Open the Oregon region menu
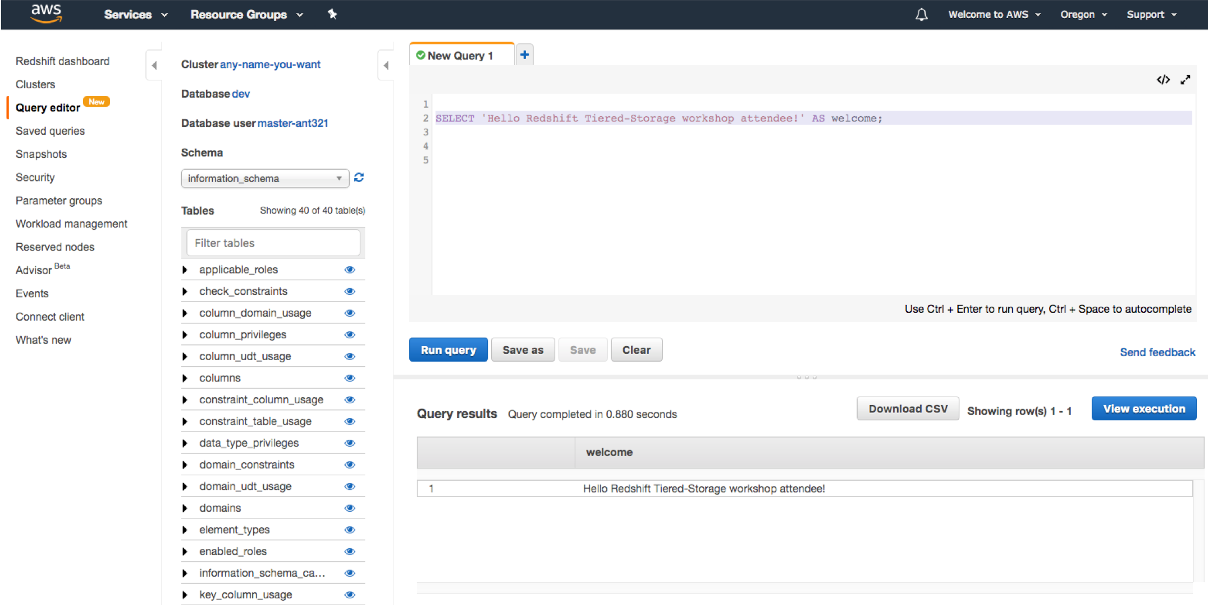1208x605 pixels. pos(1083,15)
